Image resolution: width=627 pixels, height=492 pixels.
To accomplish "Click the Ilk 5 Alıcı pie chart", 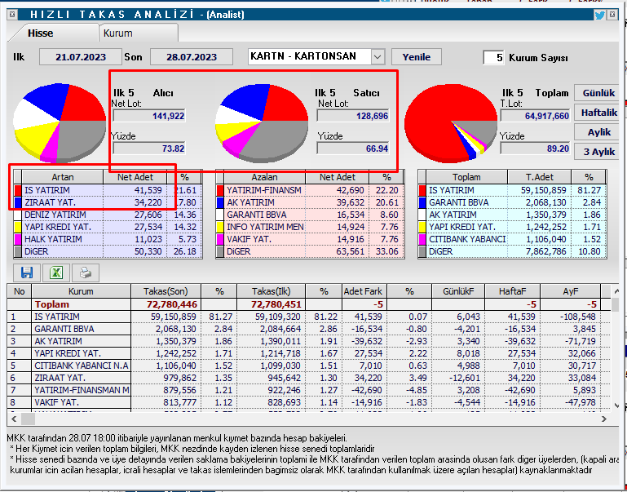I will (60, 122).
